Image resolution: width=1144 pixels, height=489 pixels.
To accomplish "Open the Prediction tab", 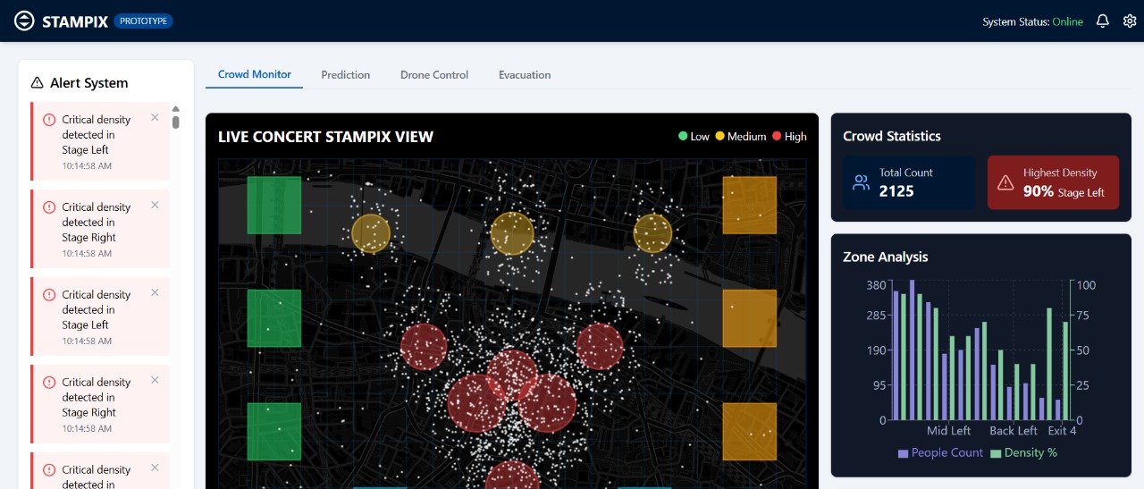I will pyautogui.click(x=346, y=75).
